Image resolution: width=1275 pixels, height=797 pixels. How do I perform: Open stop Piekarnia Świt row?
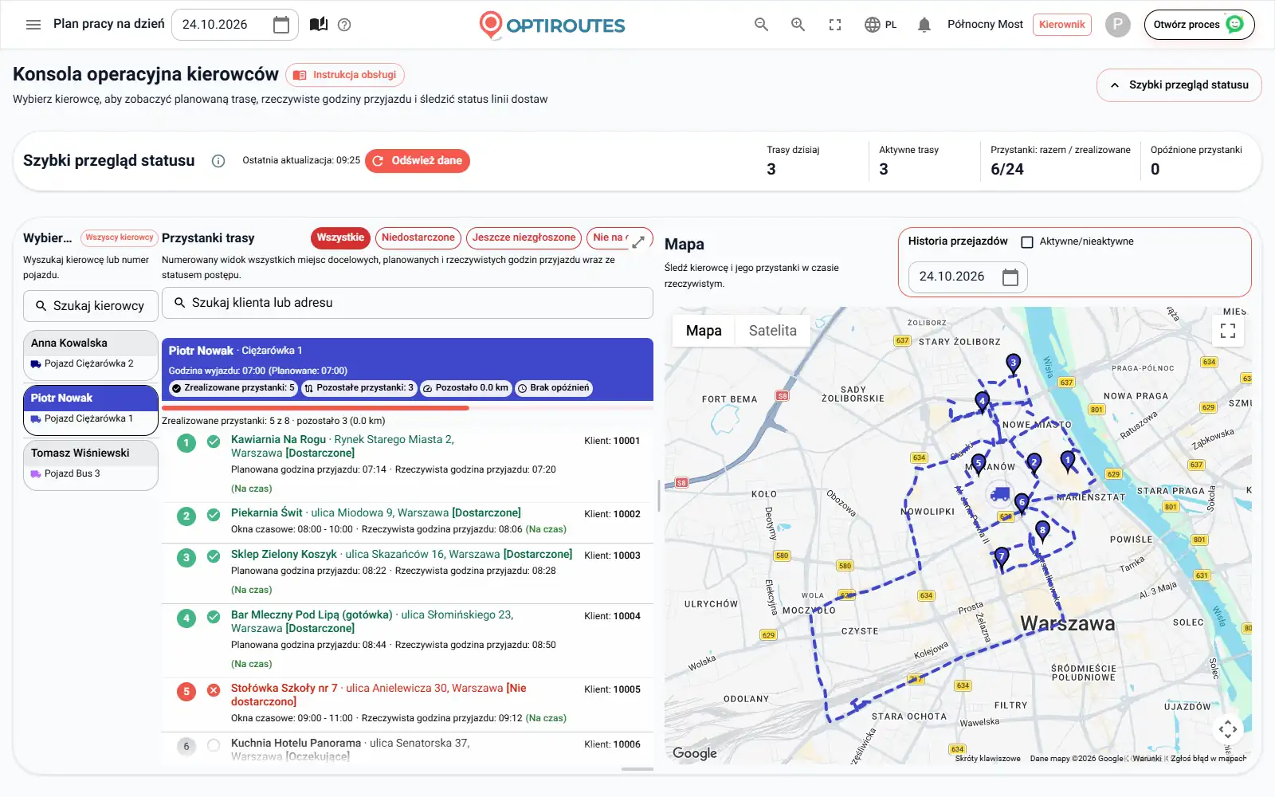[x=407, y=522]
